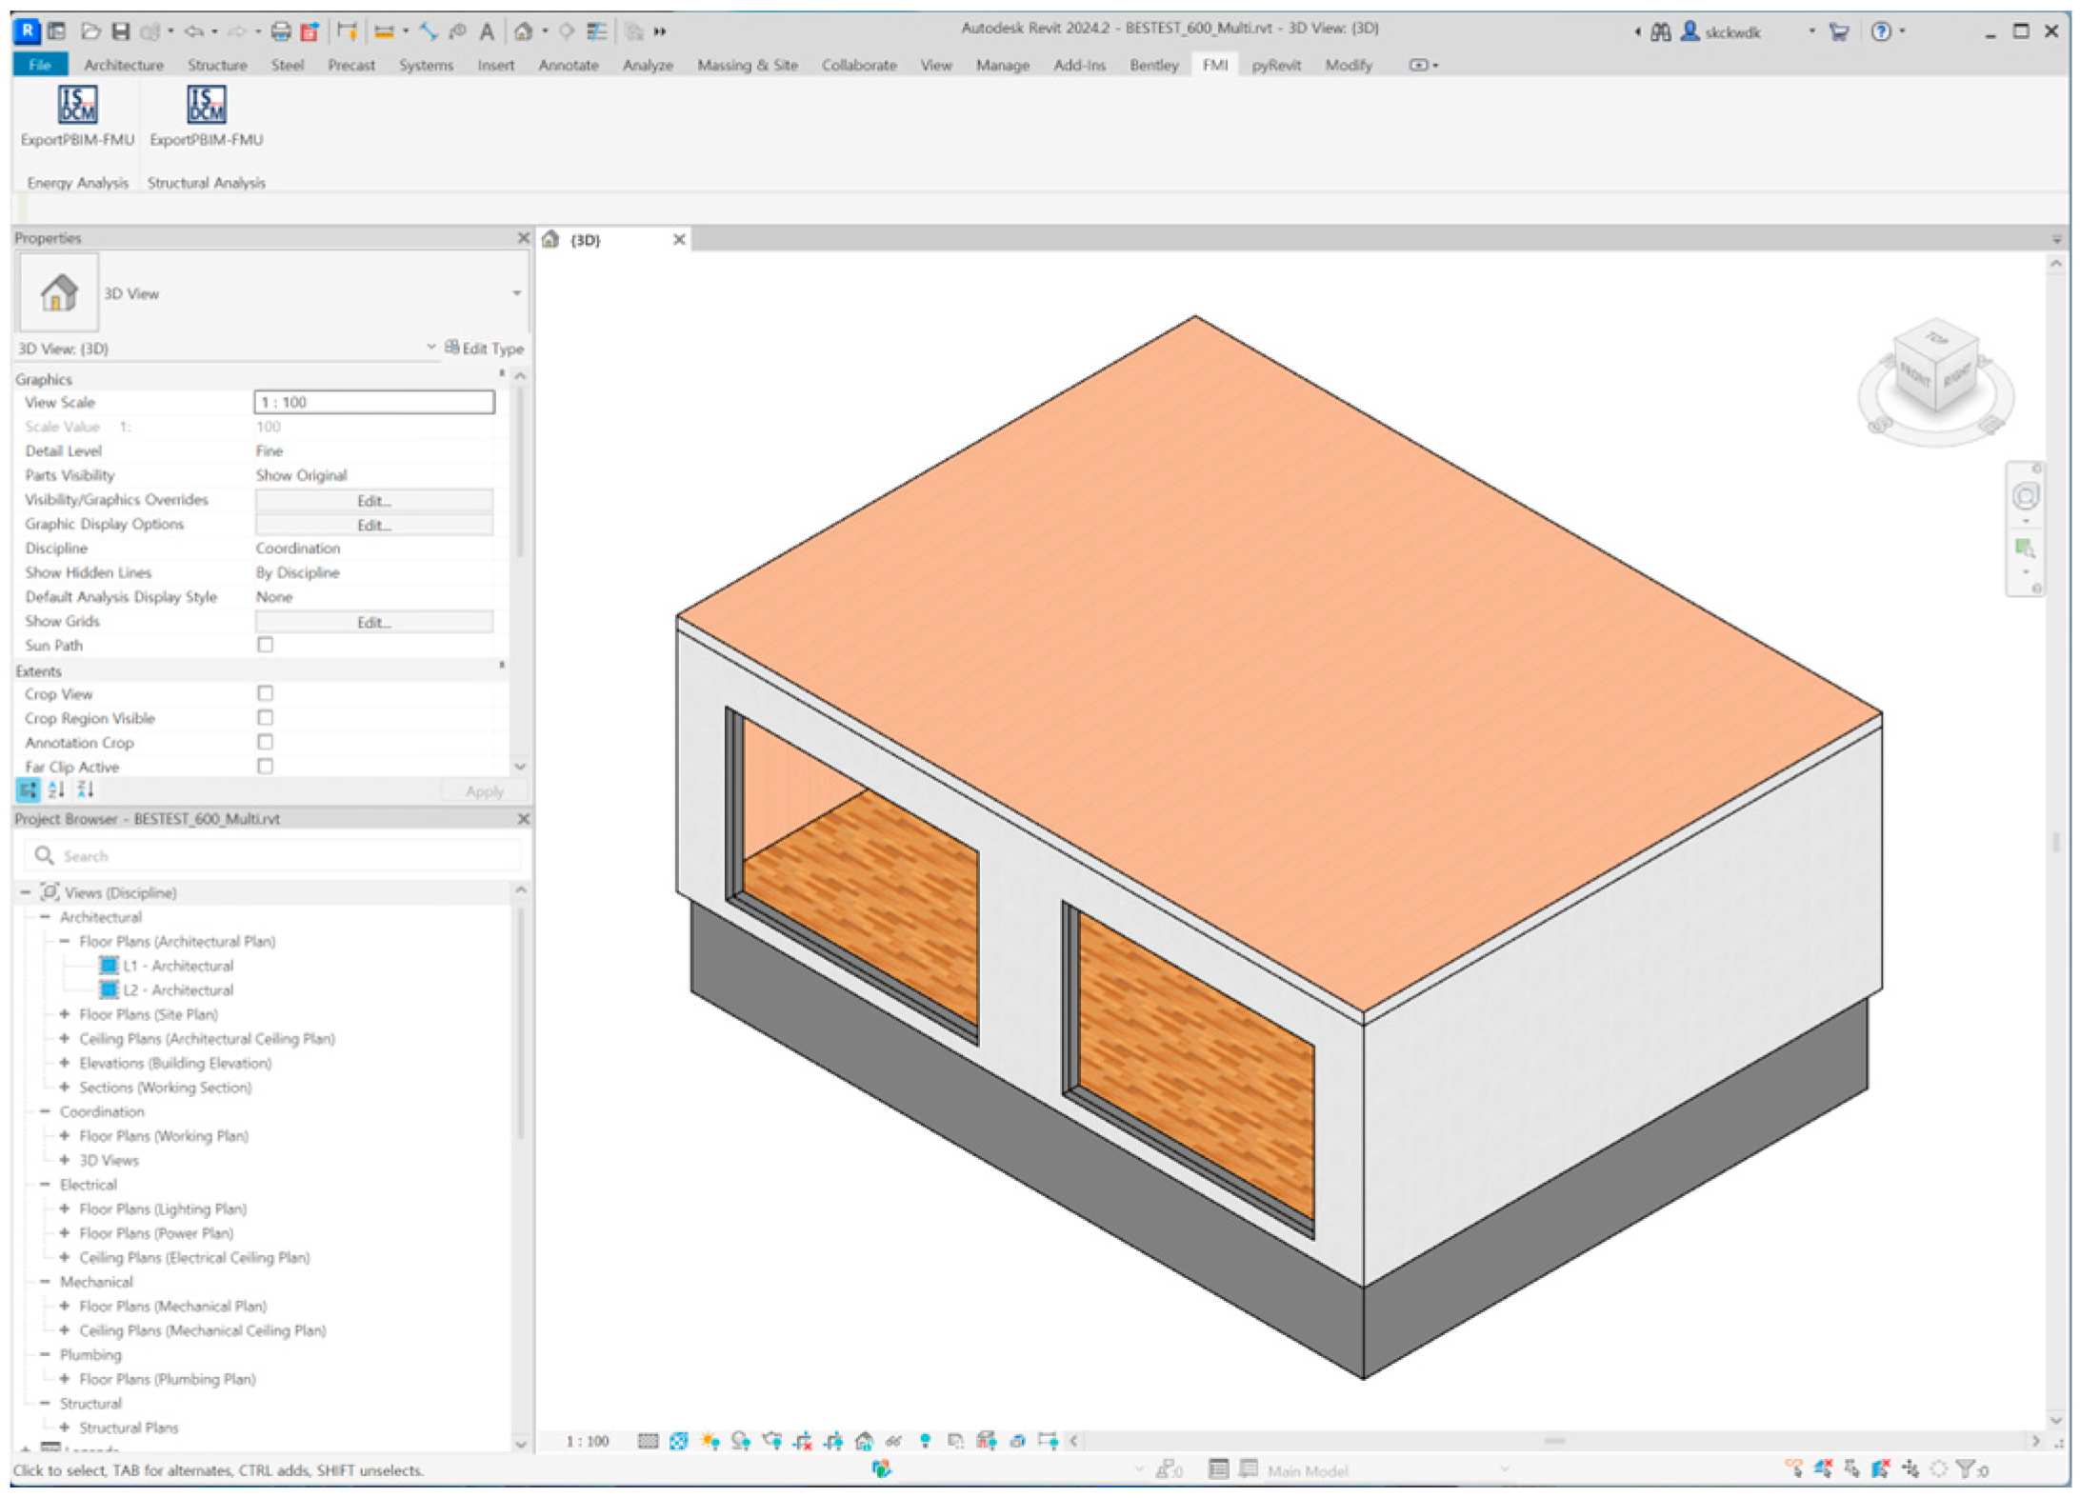This screenshot has height=1498, width=2080.
Task: Open Visual Style icon in view control bar
Action: [678, 1441]
